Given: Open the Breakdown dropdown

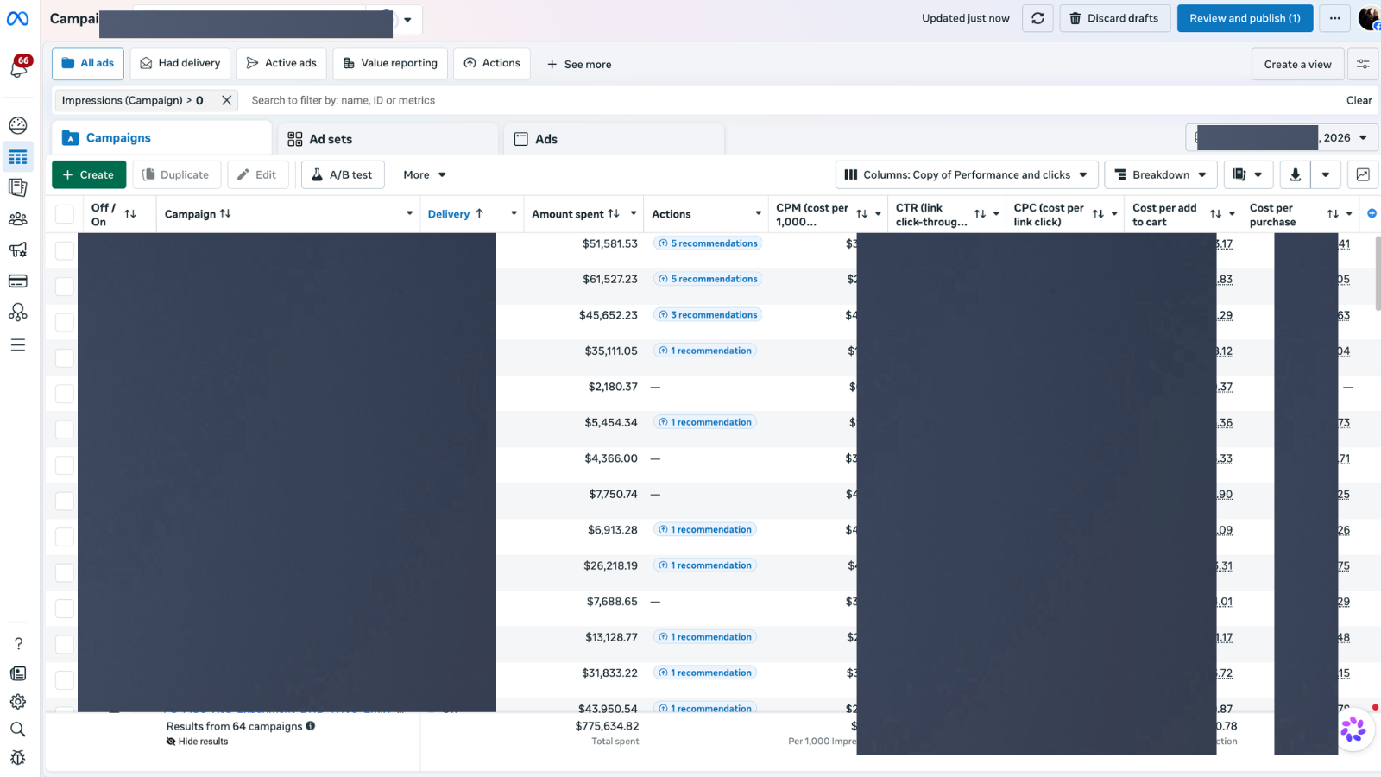Looking at the screenshot, I should (1161, 174).
